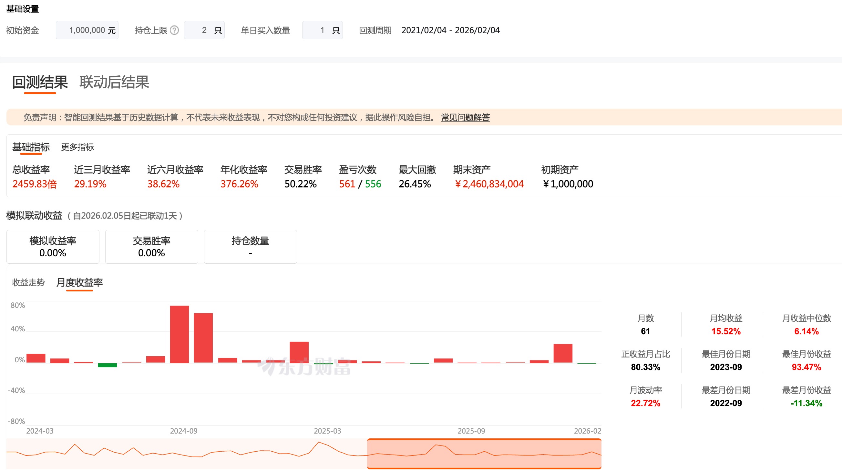842x470 pixels.
Task: Click the 模拟收益率 card
Action: (53, 247)
